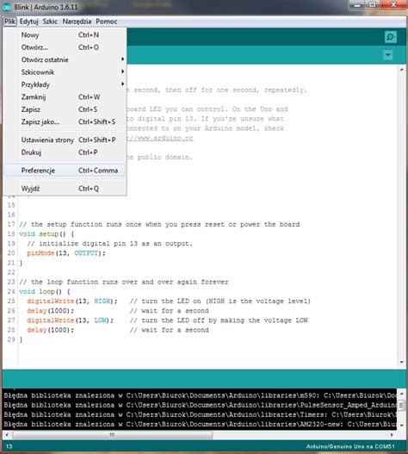Click the 'void loop() {' code line

point(45,291)
